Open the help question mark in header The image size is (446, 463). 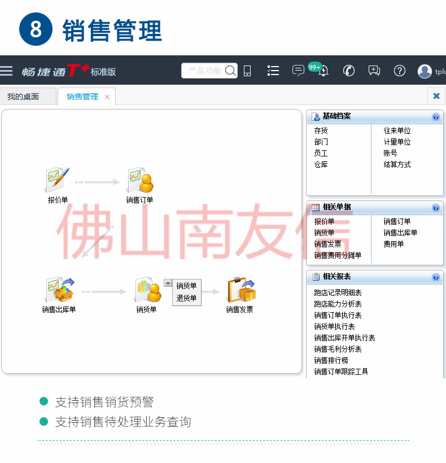tap(400, 71)
